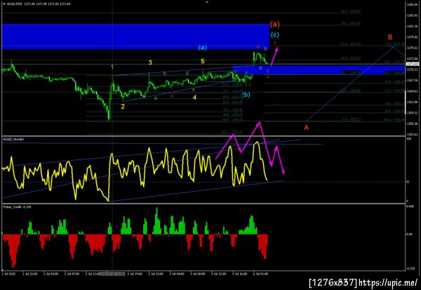Click the 1 Jul 2015 time axis label

point(8,274)
